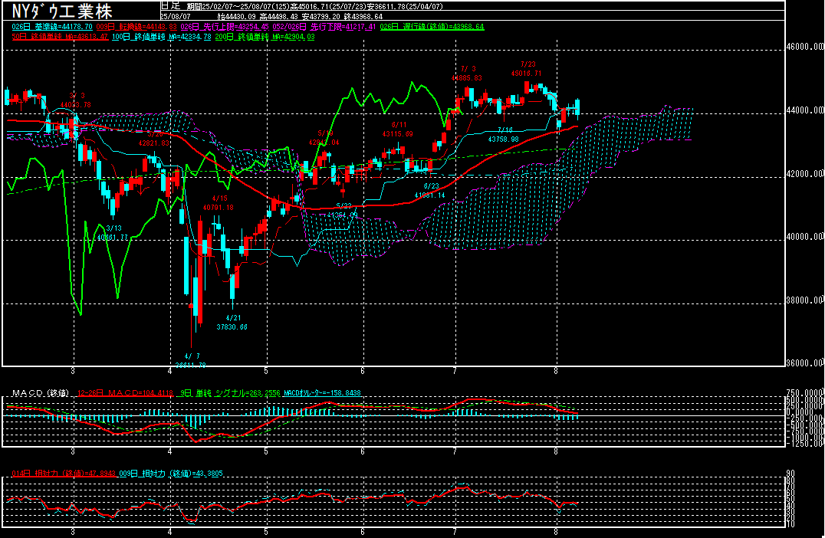Click the 200日 終値単純 MA=42904.03 legend

click(x=265, y=37)
